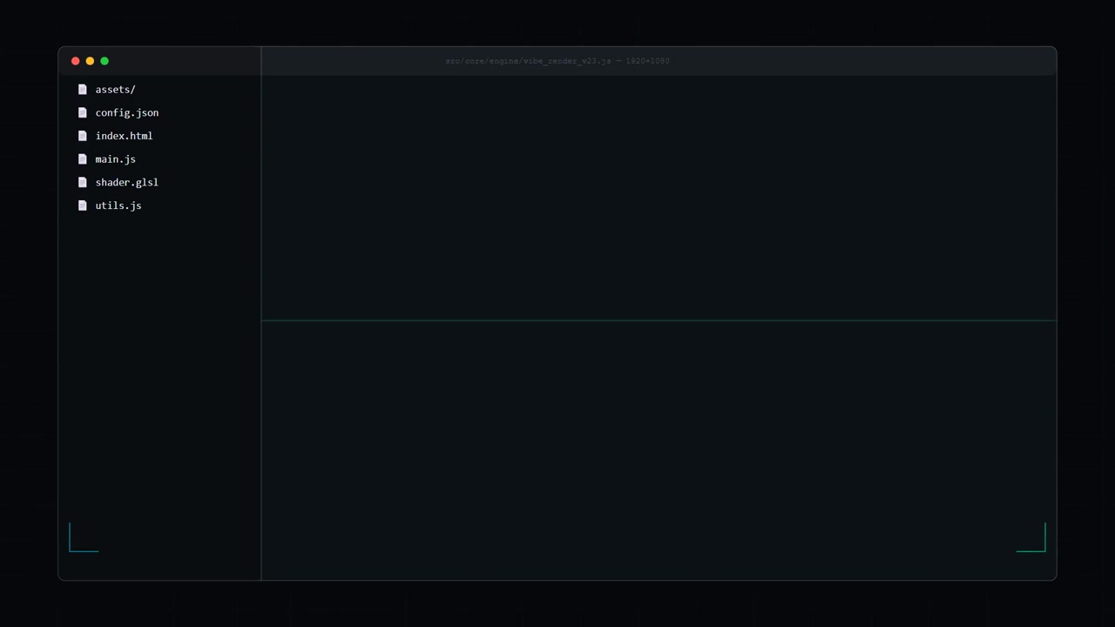The image size is (1115, 627).
Task: Click the file icon beside main.js
Action: point(83,159)
